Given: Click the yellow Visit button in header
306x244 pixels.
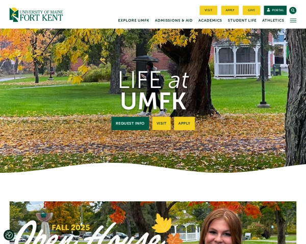Looking at the screenshot, I should pyautogui.click(x=209, y=10).
